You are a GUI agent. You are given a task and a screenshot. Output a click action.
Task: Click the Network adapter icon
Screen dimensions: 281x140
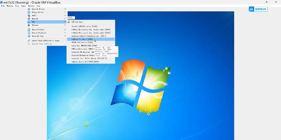29,19
